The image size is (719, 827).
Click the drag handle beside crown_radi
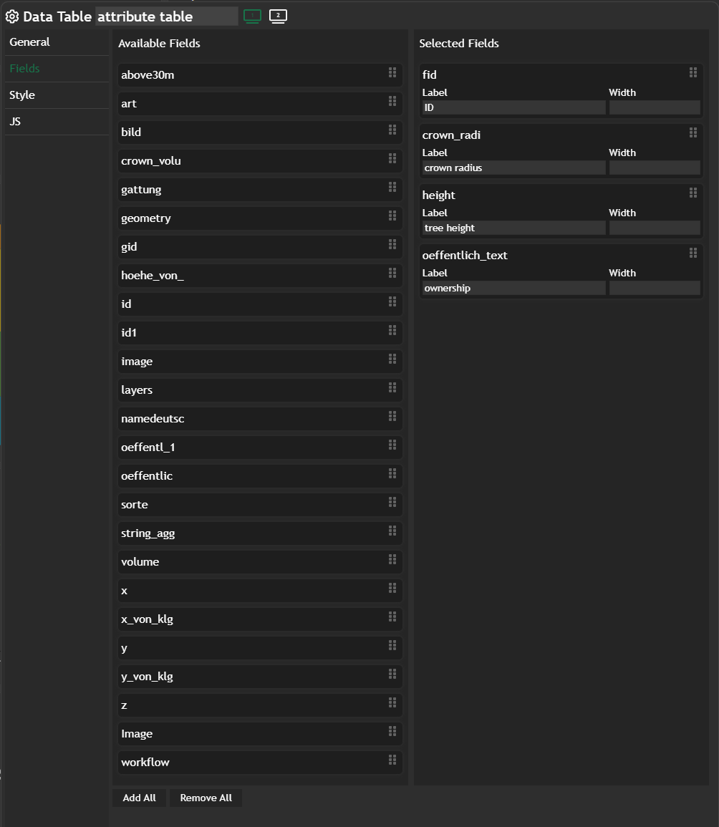point(693,132)
